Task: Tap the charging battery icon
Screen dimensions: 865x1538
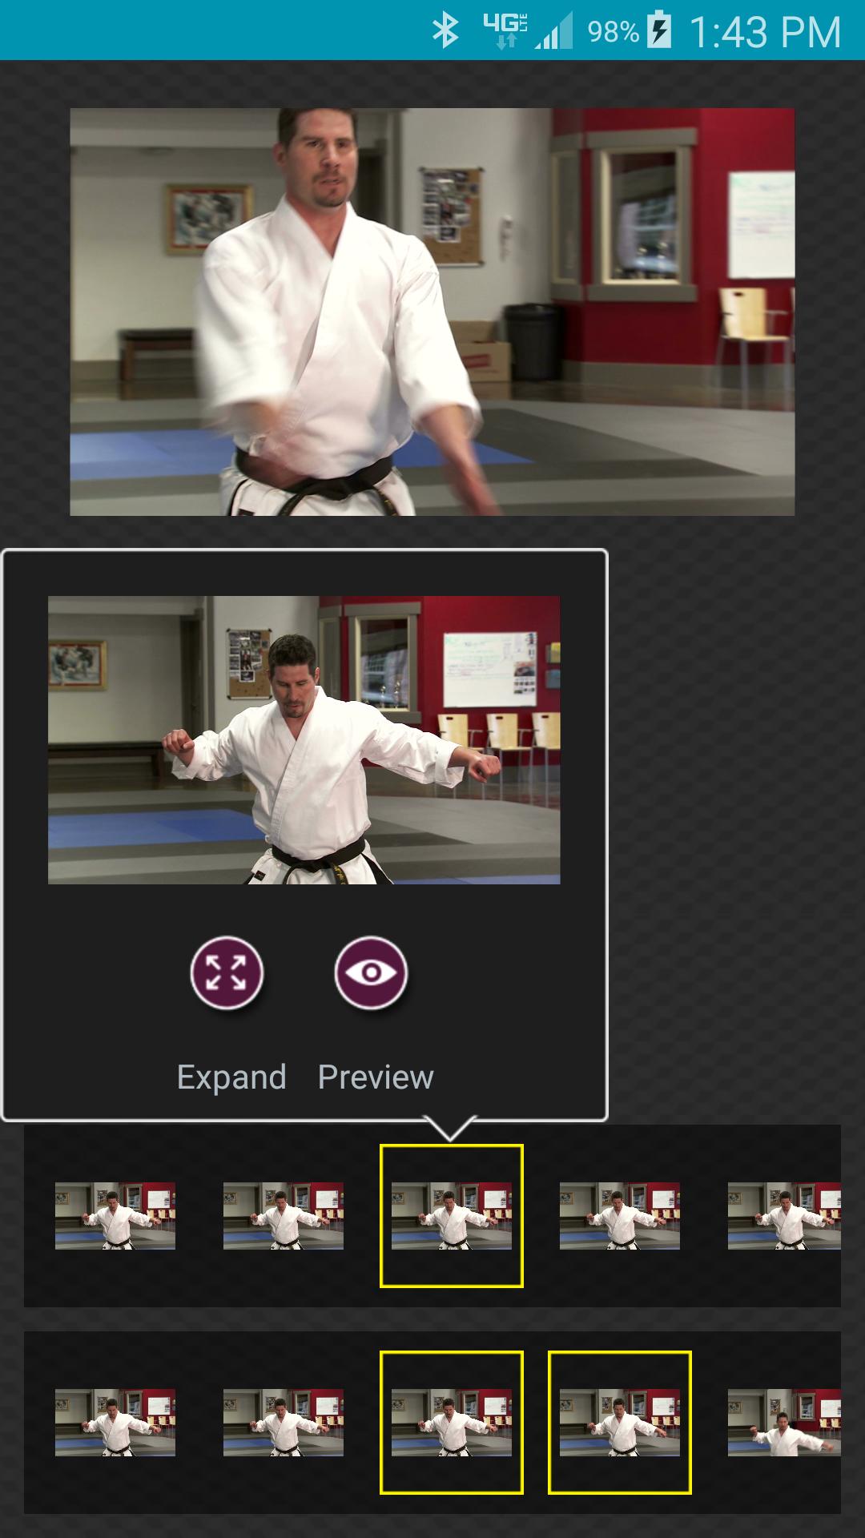Action: click(659, 30)
